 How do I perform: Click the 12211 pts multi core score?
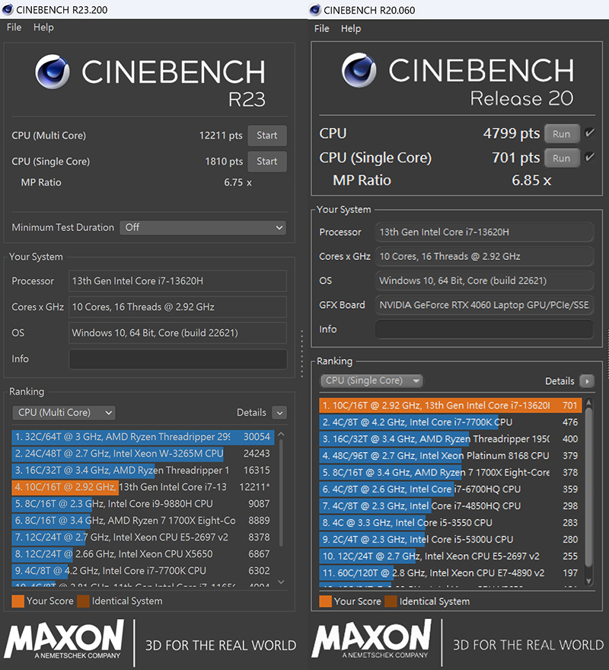point(221,136)
